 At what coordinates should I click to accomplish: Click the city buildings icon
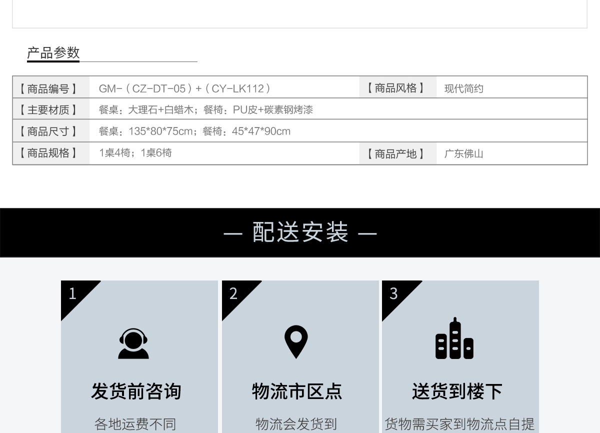(454, 339)
